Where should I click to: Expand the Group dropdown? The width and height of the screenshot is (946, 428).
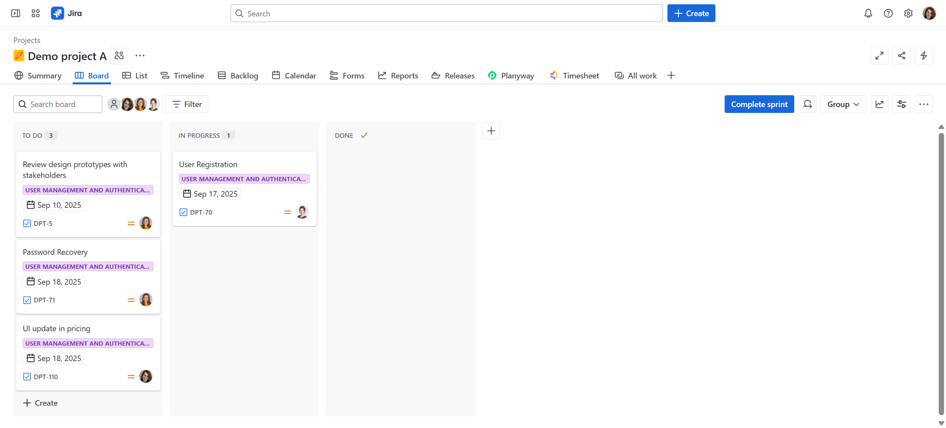point(843,104)
